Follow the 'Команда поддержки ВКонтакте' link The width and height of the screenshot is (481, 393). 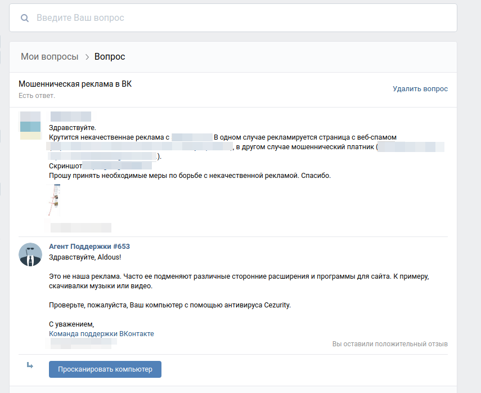101,334
